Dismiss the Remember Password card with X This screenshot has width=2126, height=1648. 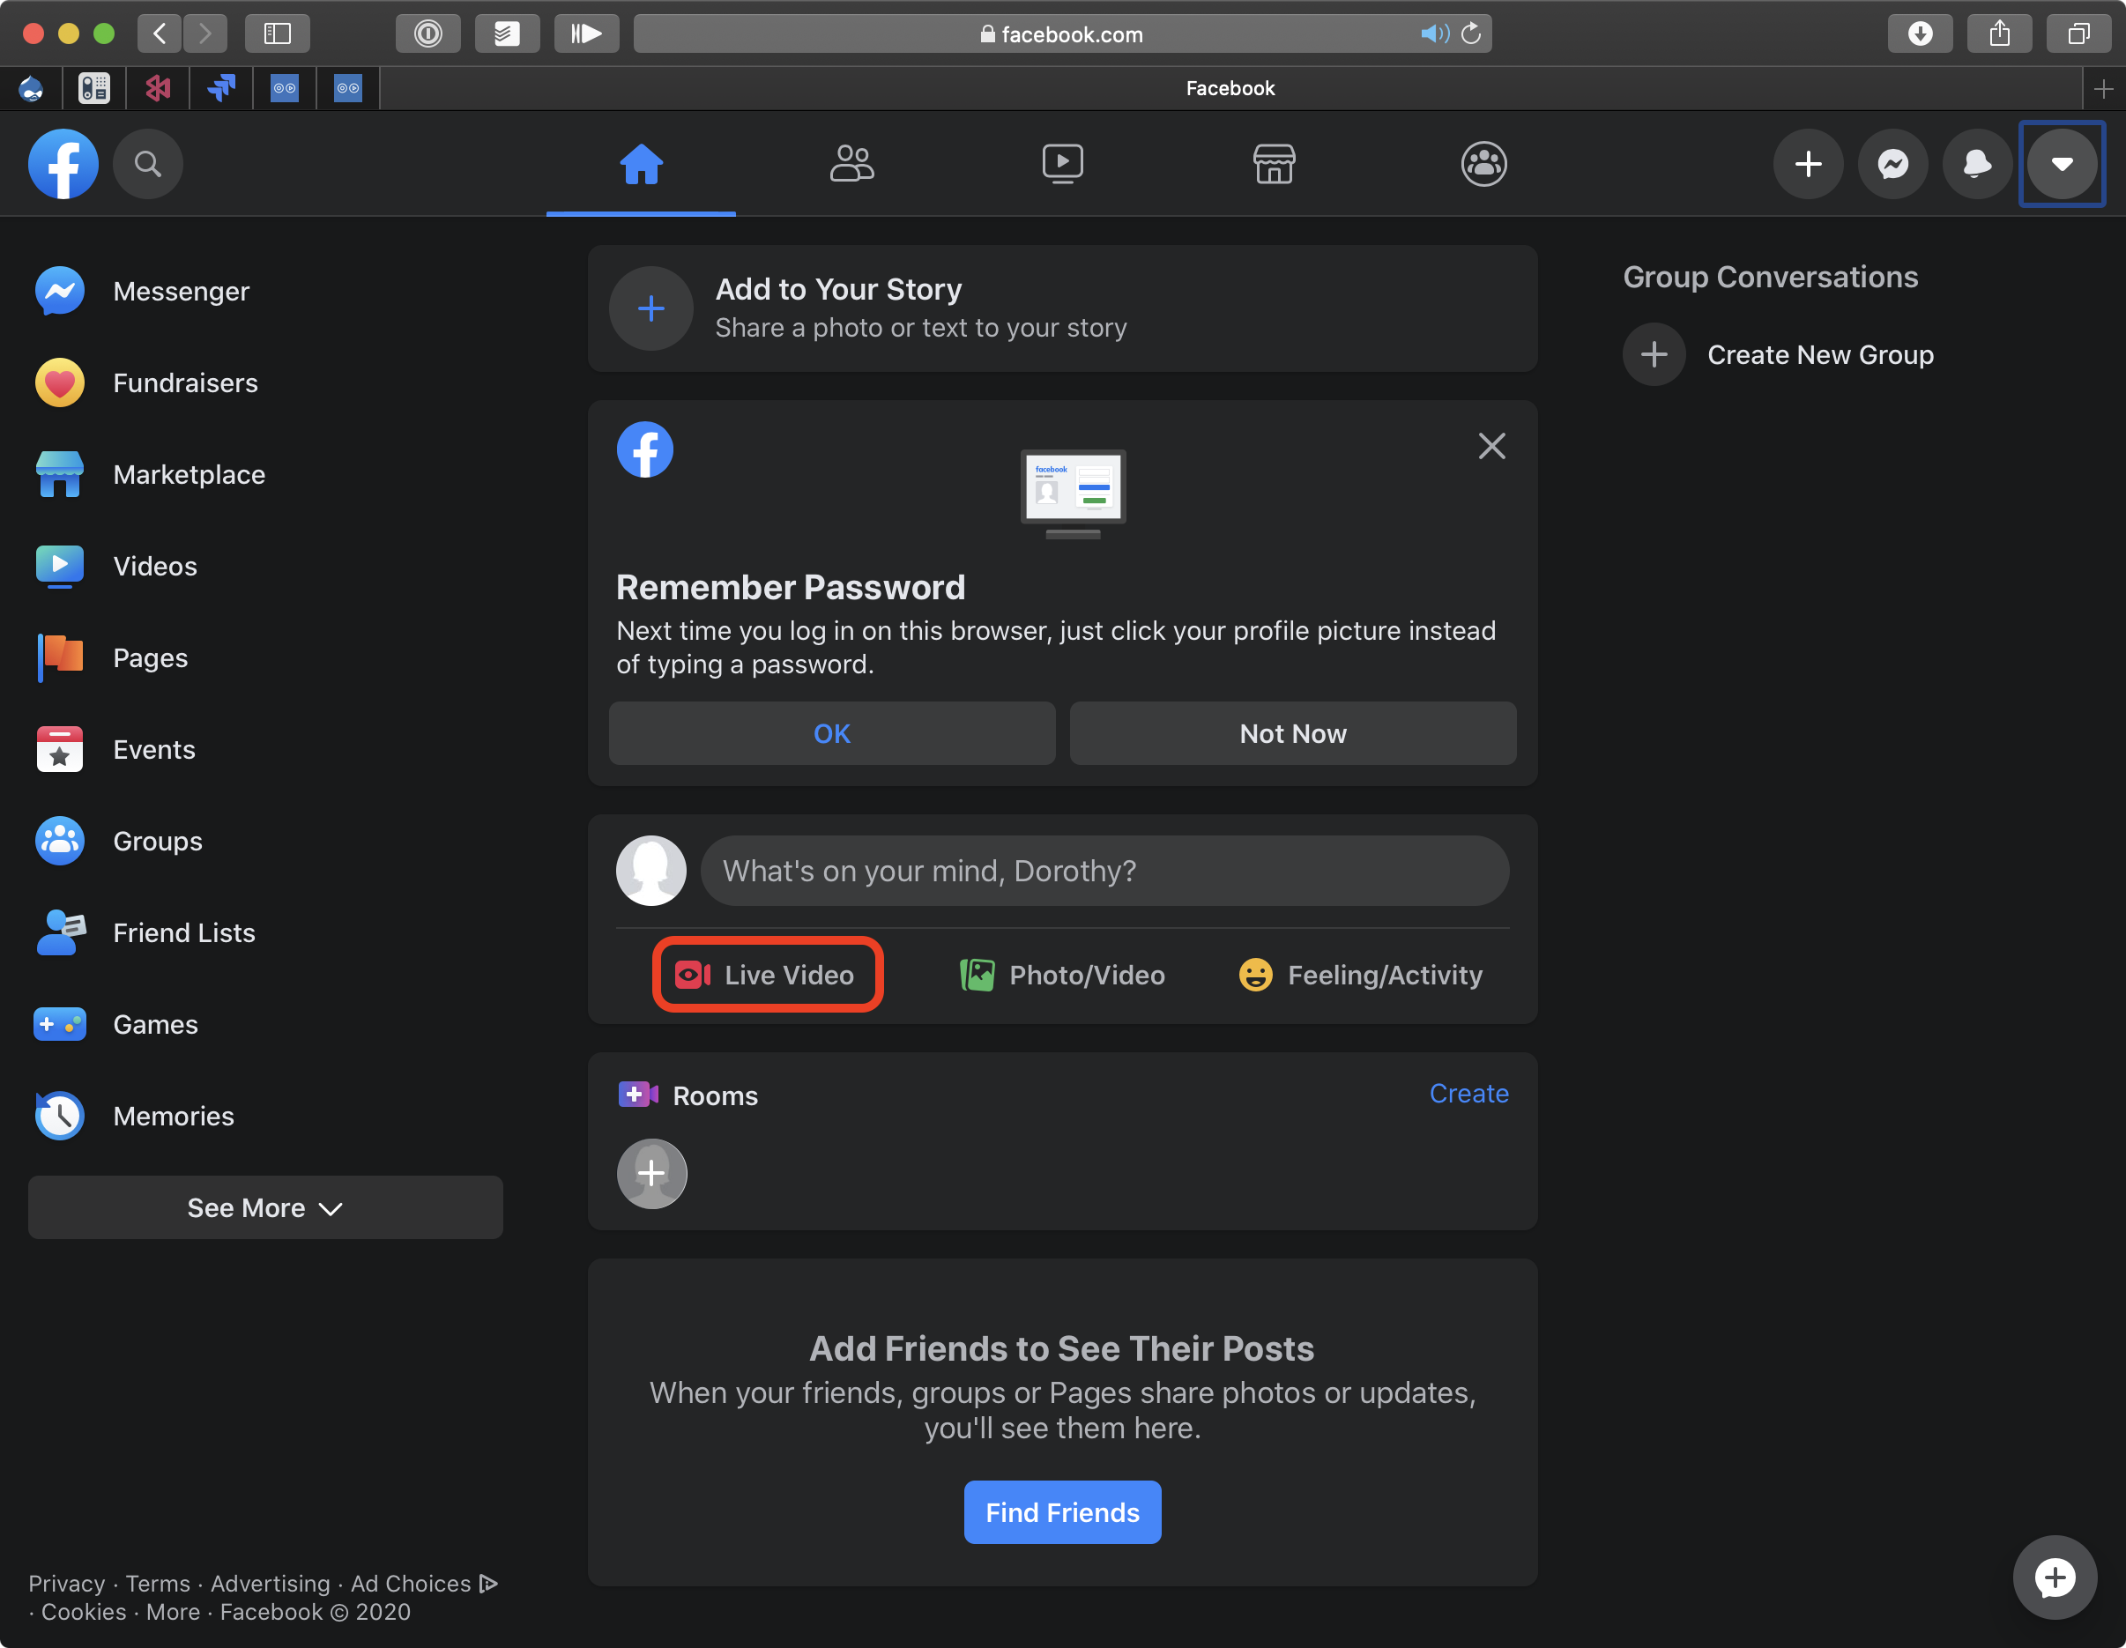click(1491, 446)
